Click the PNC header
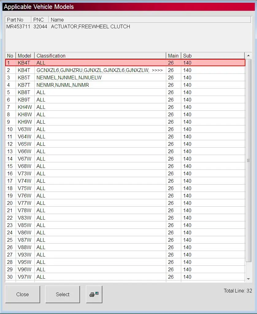Image resolution: width=257 pixels, height=314 pixels. pyautogui.click(x=40, y=20)
